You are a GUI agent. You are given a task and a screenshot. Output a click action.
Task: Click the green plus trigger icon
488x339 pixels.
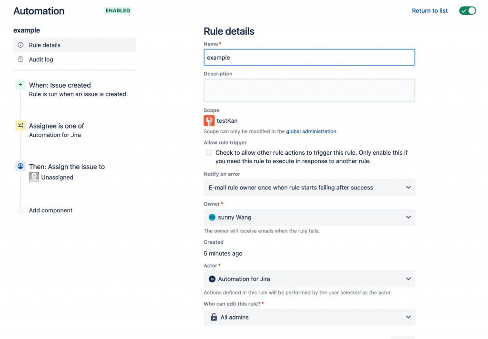(x=20, y=85)
